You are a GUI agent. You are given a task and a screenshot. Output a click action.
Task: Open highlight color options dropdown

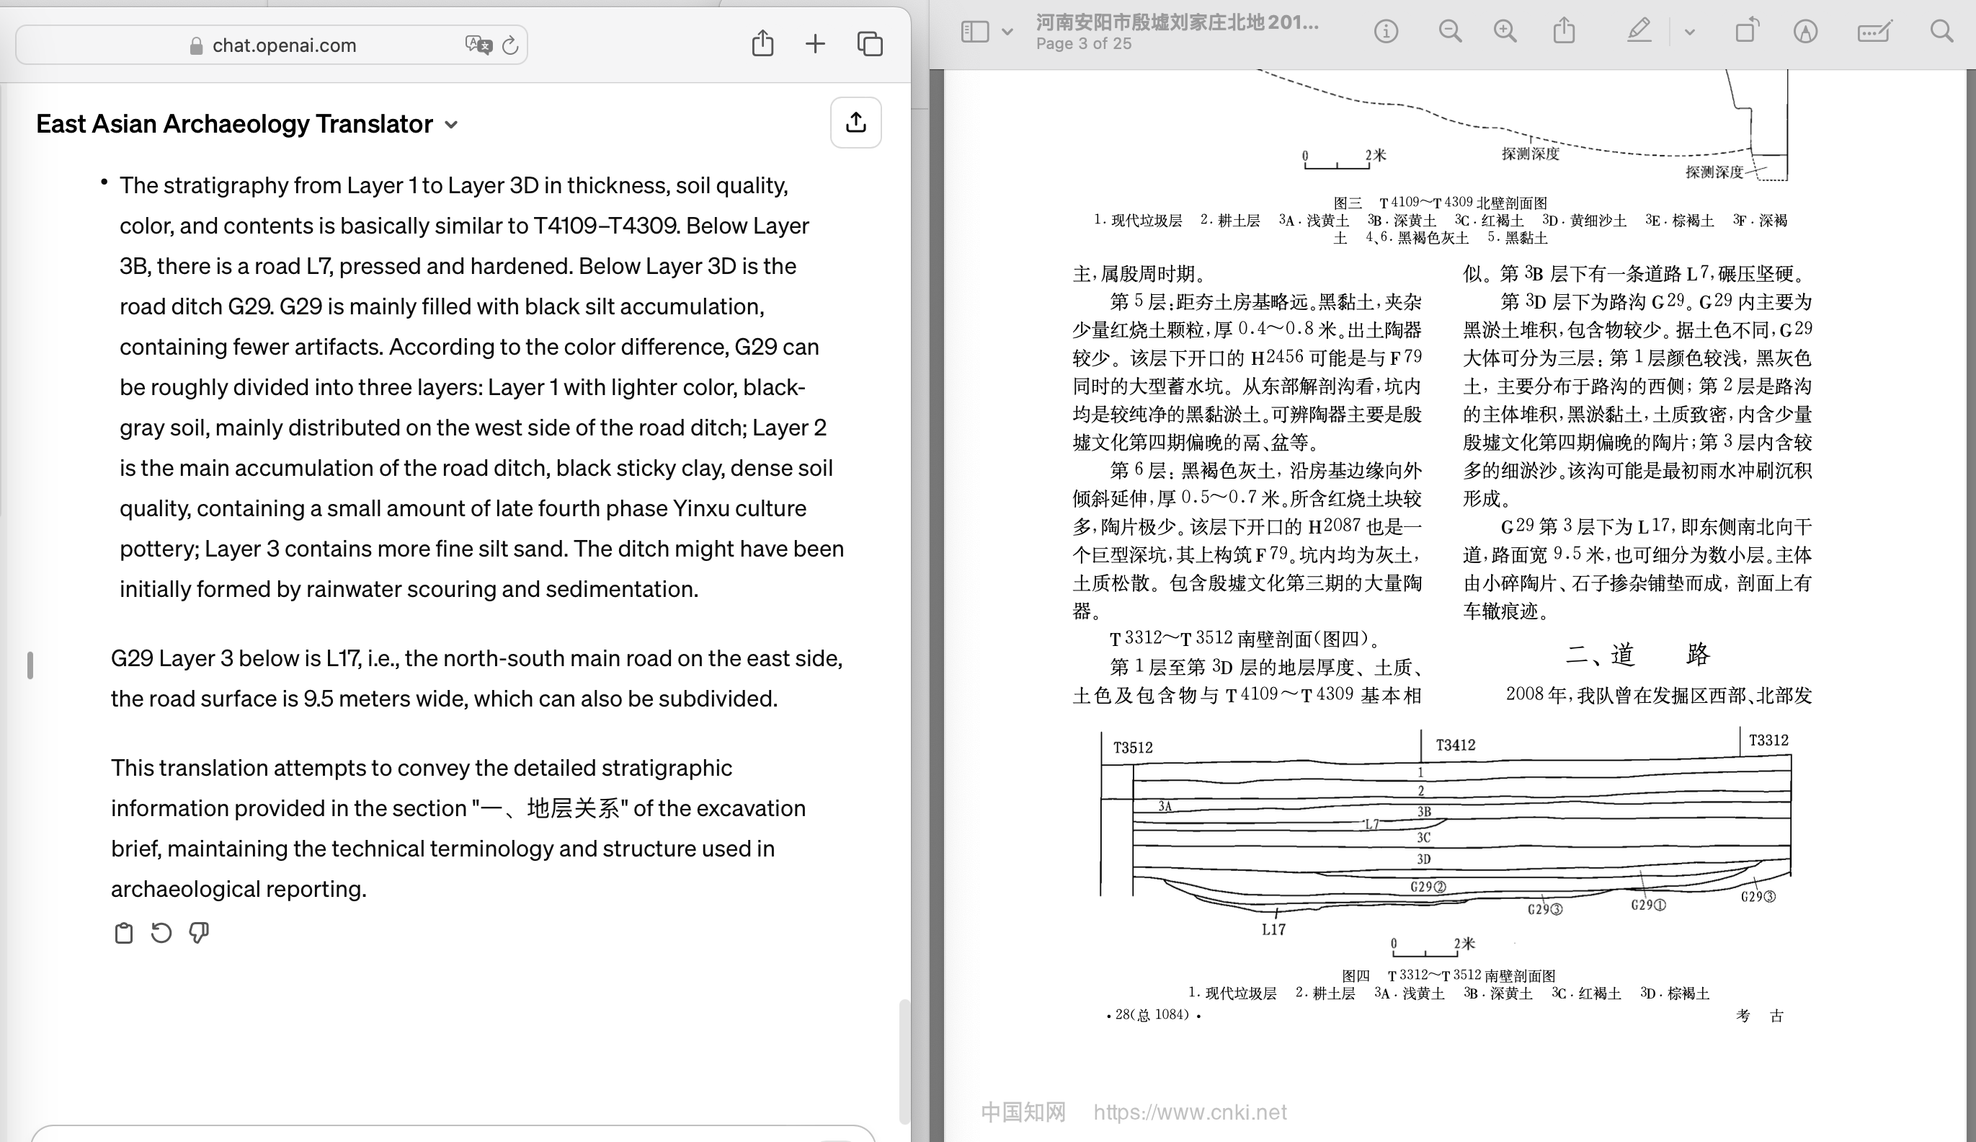click(1690, 32)
